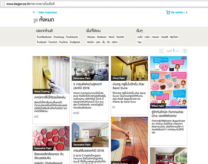Open the wood floor staining photo
208x164 pixels.
(129, 140)
